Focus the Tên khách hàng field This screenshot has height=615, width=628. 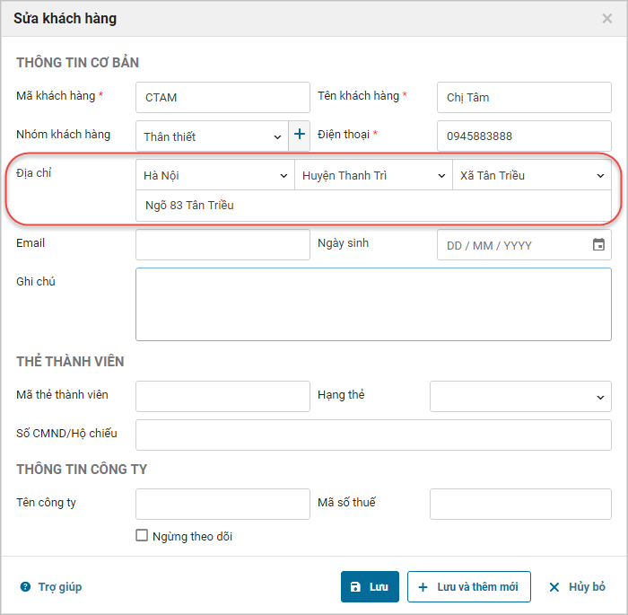point(524,97)
